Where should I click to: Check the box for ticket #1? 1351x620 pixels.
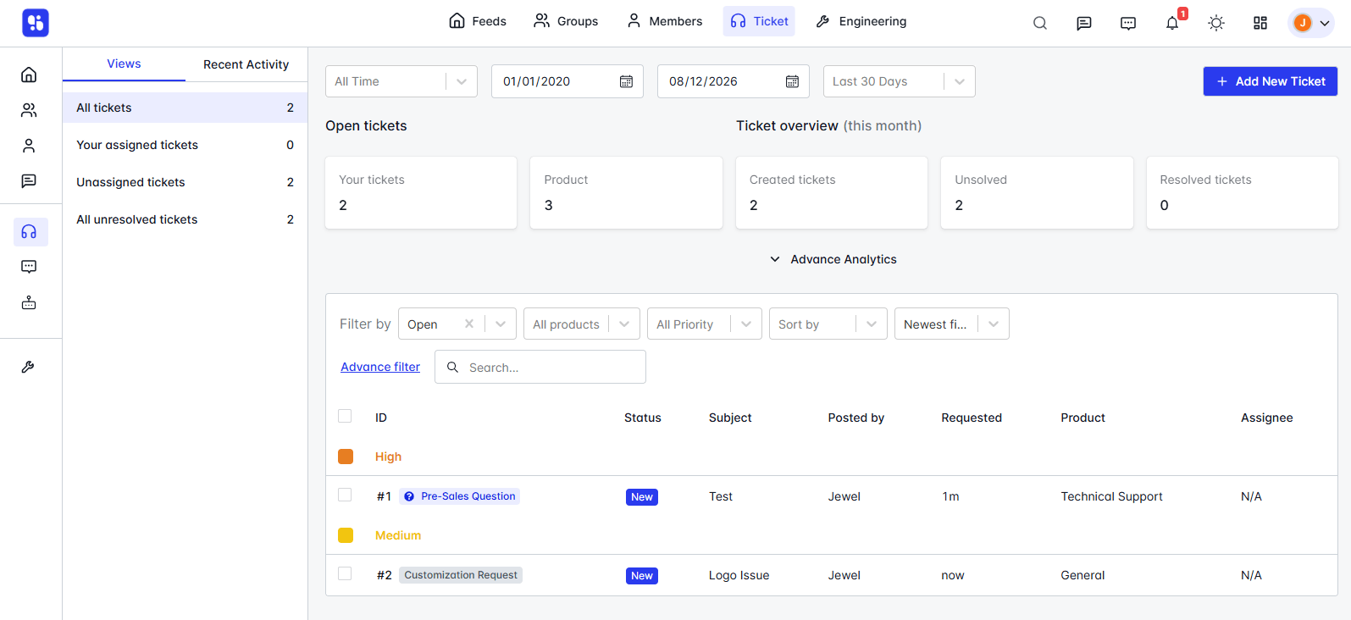pyautogui.click(x=345, y=495)
